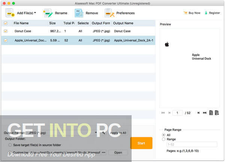Viewport: 225px width, 162px height.
Task: Click the page range input field 1-52
Action: coord(192,144)
